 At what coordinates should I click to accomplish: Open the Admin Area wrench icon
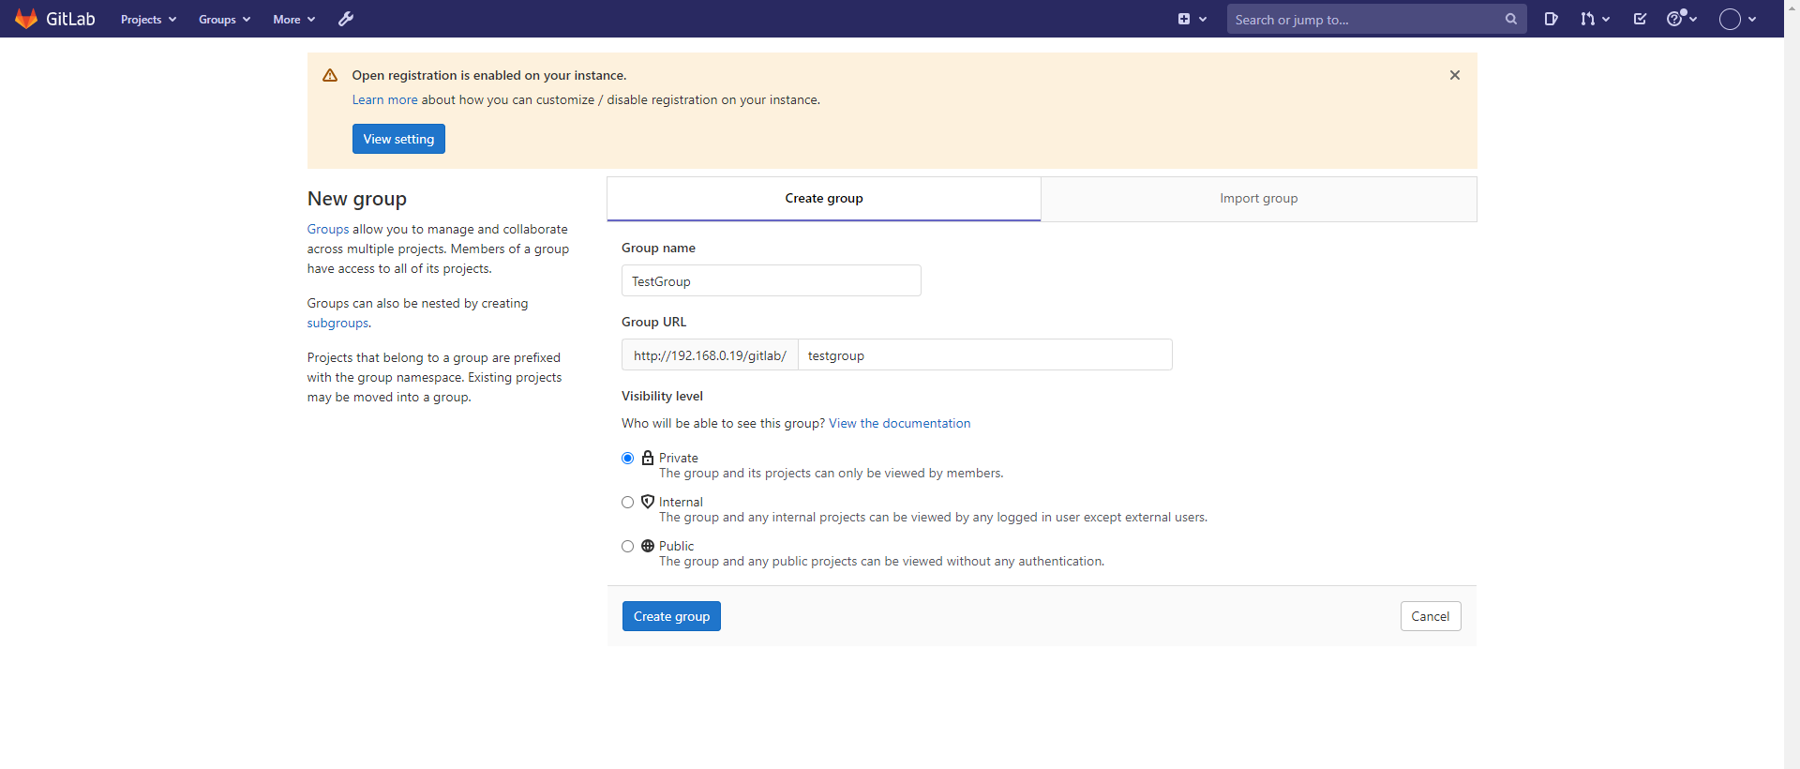coord(346,19)
